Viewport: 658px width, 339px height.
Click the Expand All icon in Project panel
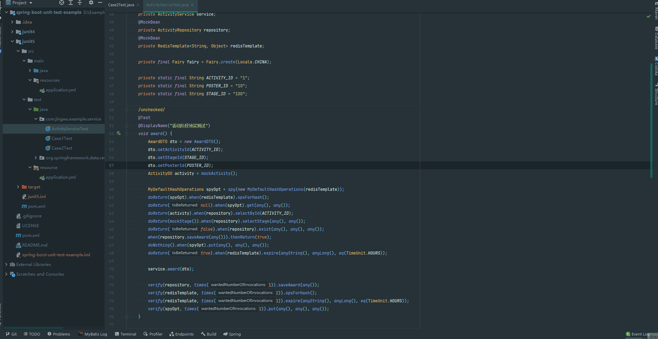point(71,3)
